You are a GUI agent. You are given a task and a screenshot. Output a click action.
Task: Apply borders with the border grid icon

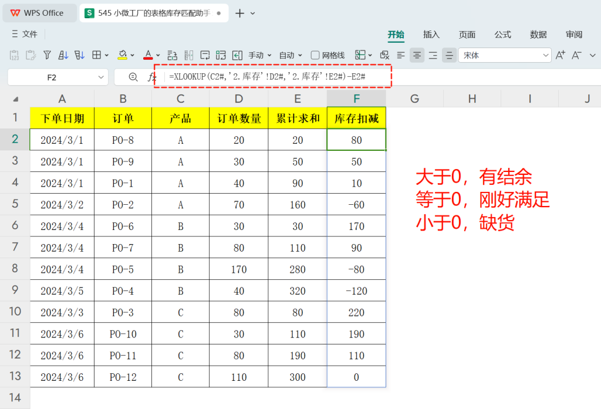pos(97,55)
